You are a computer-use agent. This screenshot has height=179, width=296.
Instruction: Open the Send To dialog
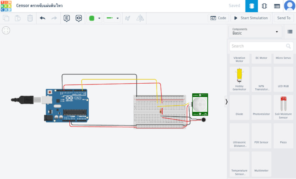click(284, 18)
